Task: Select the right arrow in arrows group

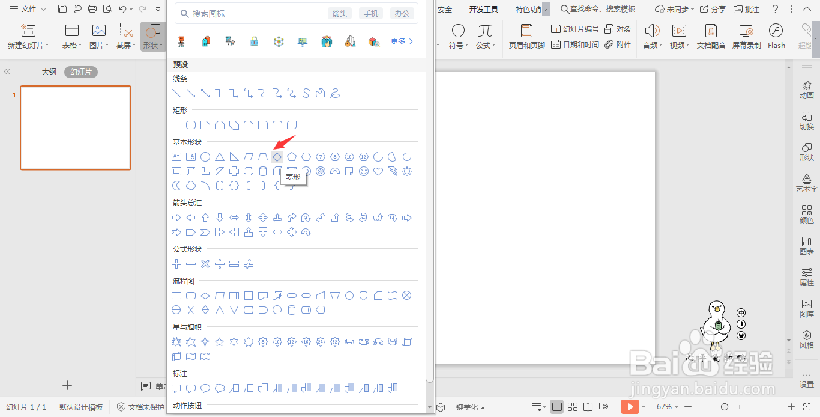Action: point(176,218)
